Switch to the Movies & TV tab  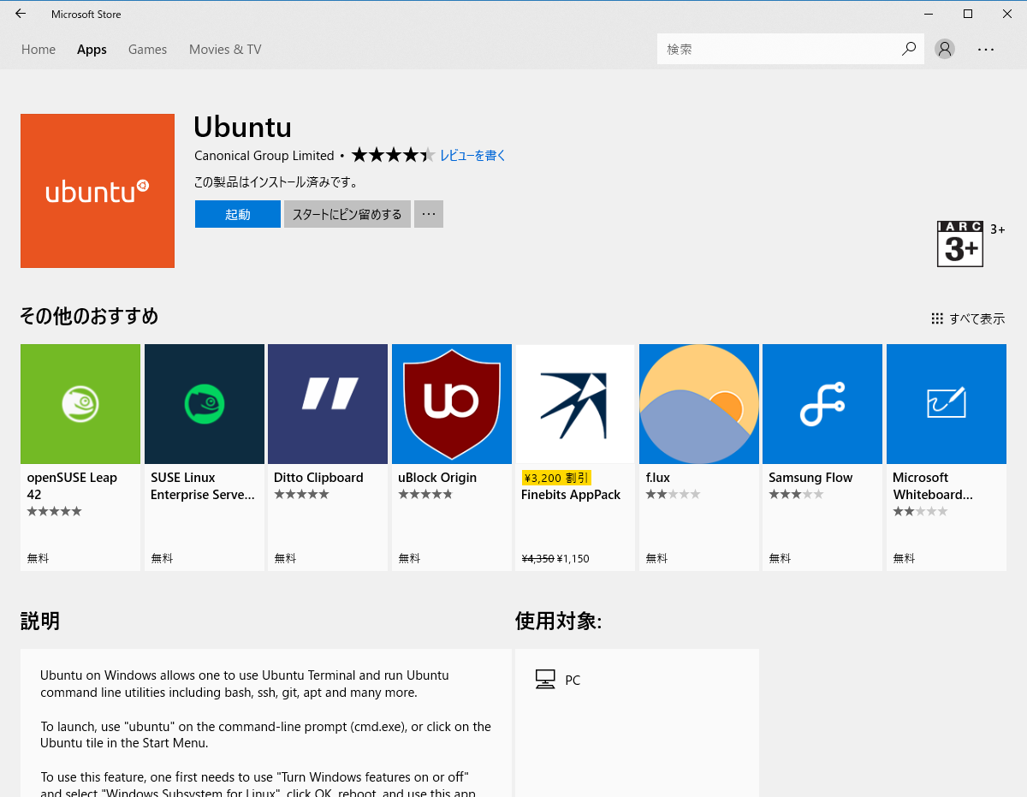point(224,49)
